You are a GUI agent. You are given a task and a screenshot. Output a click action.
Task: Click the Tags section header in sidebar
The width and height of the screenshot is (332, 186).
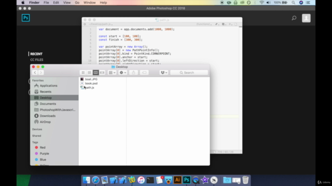pyautogui.click(x=35, y=143)
